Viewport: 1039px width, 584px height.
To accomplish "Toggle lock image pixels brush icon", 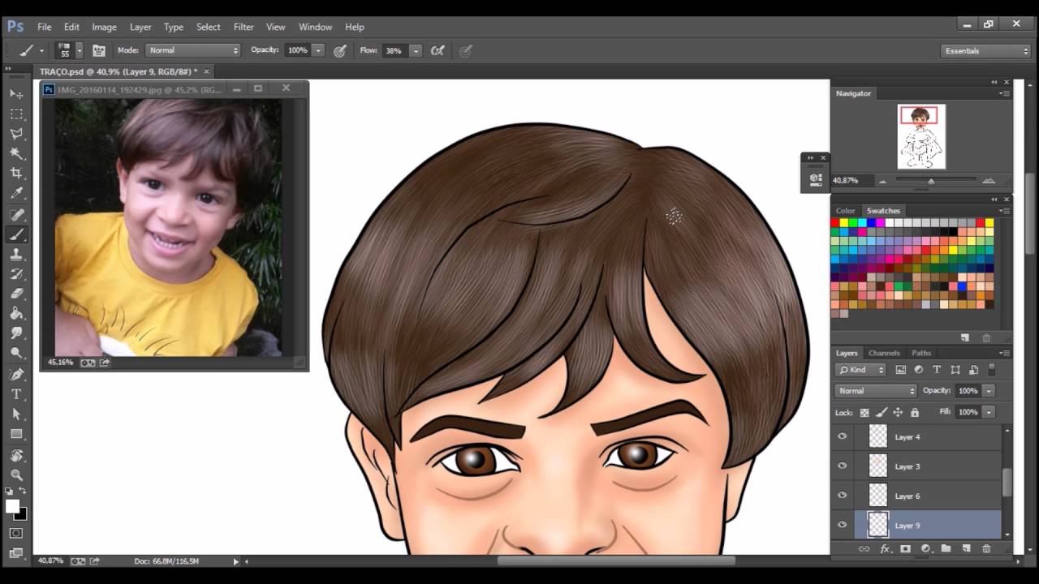I will 882,412.
